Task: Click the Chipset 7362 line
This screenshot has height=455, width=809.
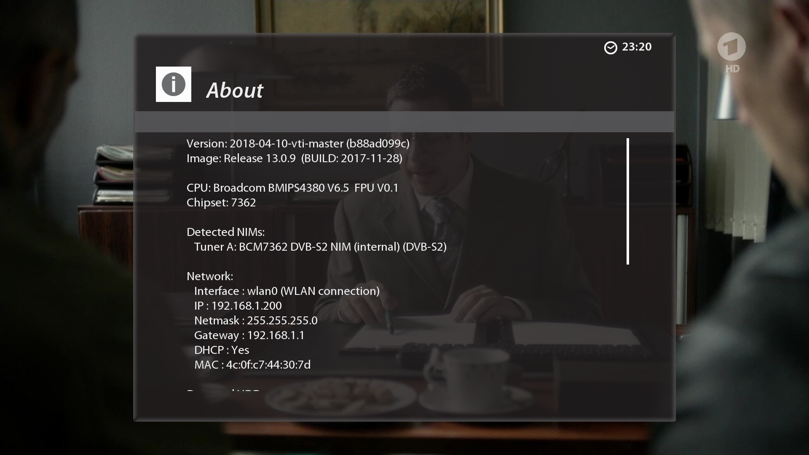Action: (221, 203)
